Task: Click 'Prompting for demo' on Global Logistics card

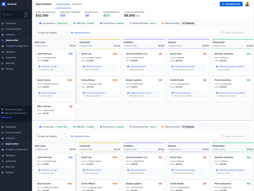Action: [136, 96]
